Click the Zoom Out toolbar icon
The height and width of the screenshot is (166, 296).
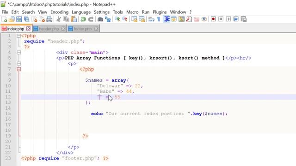tap(125, 19)
